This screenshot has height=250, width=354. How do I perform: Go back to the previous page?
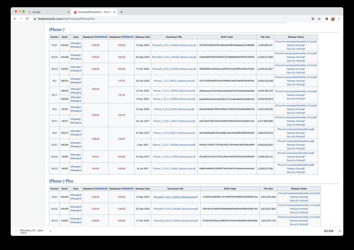pyautogui.click(x=15, y=19)
